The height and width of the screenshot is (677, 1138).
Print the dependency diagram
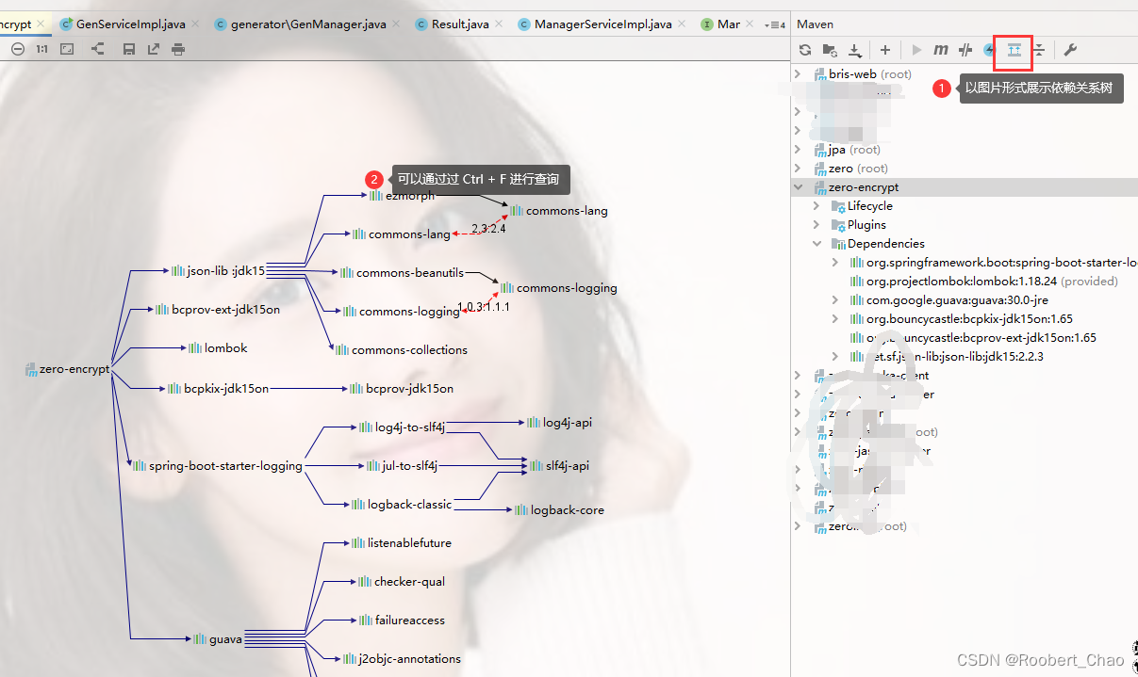(x=178, y=49)
